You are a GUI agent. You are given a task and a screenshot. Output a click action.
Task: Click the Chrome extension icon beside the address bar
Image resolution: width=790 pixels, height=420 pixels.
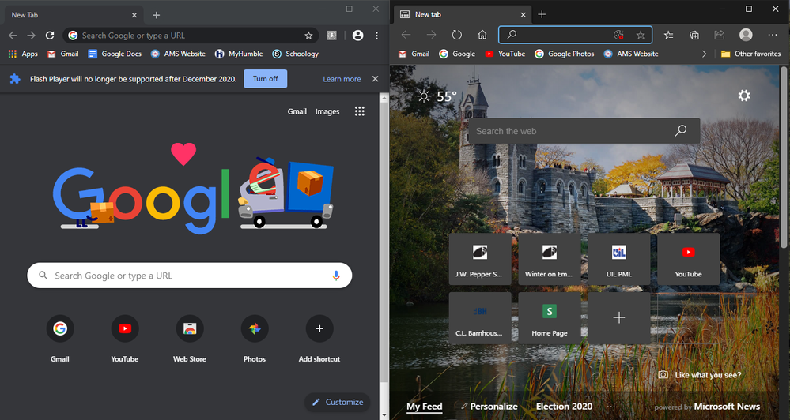[331, 36]
